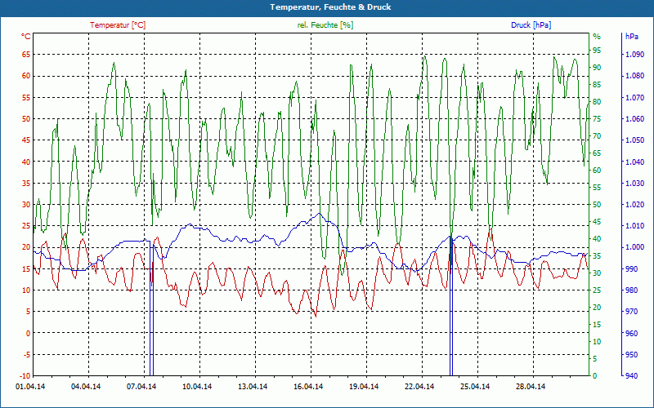This screenshot has width=654, height=408.
Task: Select the red 'Temperatur [°C]' legend label
Action: coord(118,25)
